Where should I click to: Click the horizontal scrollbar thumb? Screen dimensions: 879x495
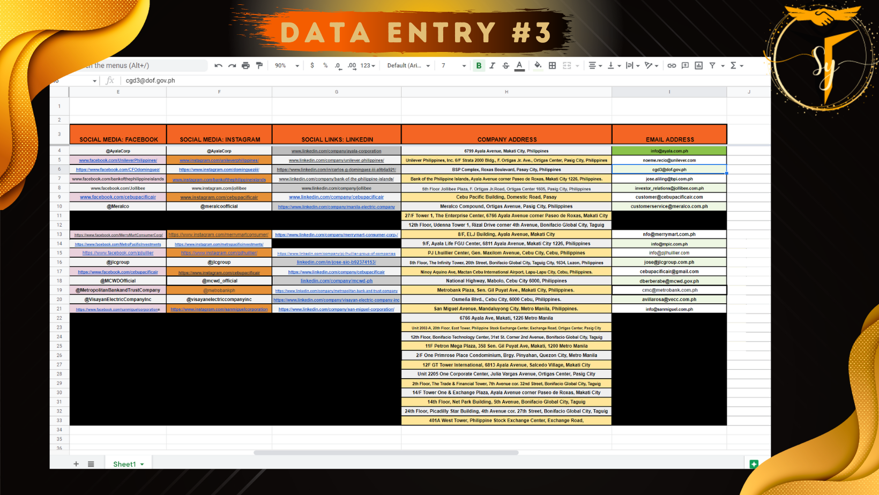(x=386, y=453)
